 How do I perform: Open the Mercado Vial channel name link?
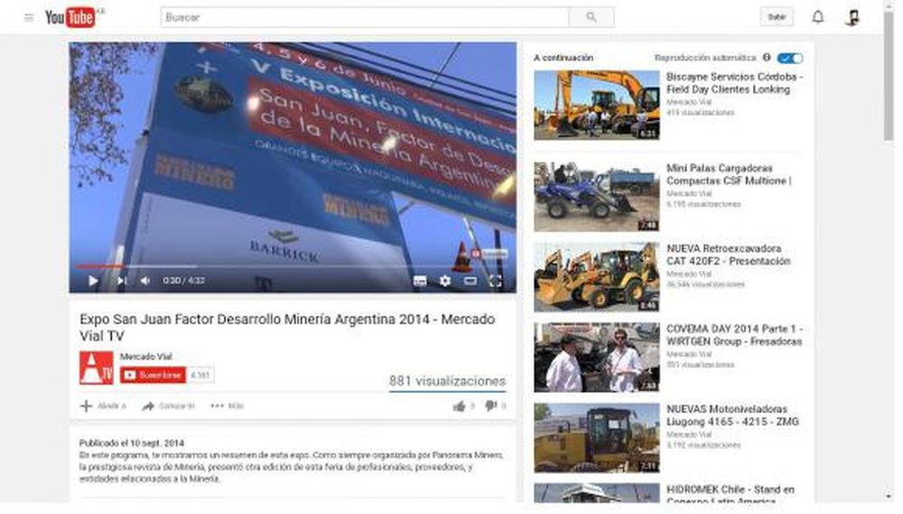(145, 357)
